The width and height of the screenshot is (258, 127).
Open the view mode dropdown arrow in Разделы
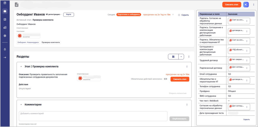[181, 57]
